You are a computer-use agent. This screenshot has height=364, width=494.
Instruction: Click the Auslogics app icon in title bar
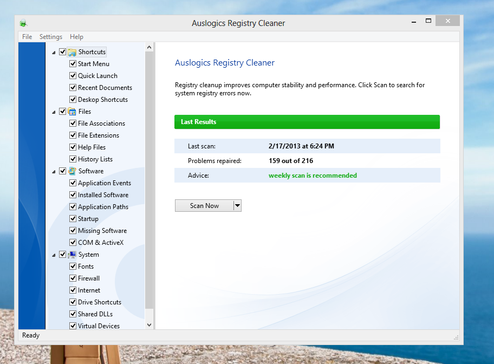pyautogui.click(x=23, y=23)
